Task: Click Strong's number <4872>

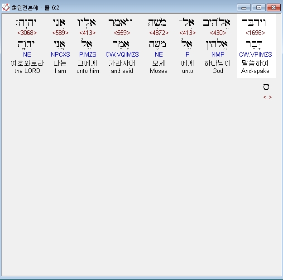Action: click(159, 33)
